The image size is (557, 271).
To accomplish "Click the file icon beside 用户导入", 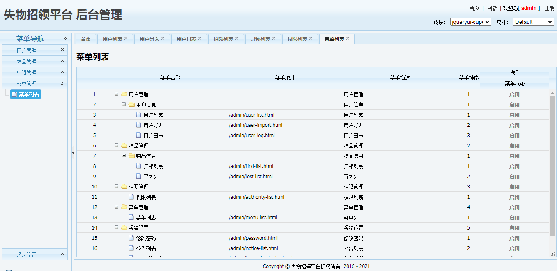I will (139, 125).
